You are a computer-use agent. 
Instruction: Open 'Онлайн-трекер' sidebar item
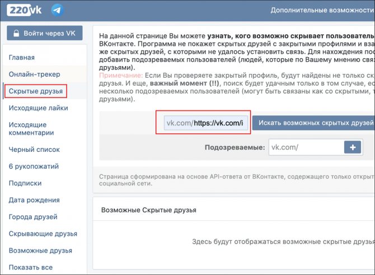[35, 74]
